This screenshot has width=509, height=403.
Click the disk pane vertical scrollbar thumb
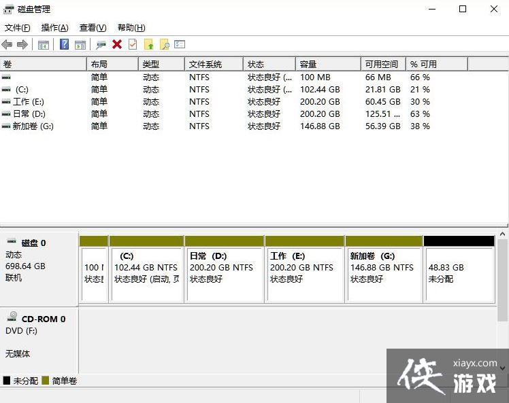[x=502, y=279]
